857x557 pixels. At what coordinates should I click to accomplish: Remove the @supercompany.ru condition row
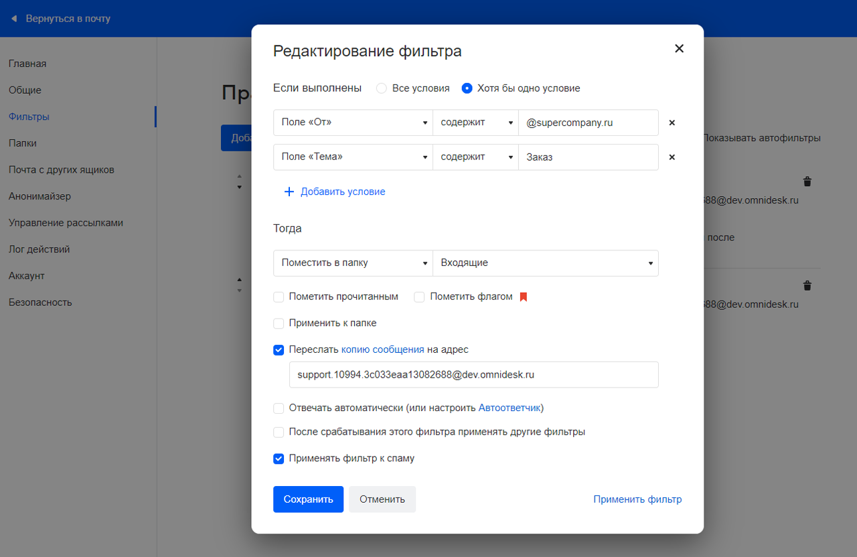coord(672,123)
